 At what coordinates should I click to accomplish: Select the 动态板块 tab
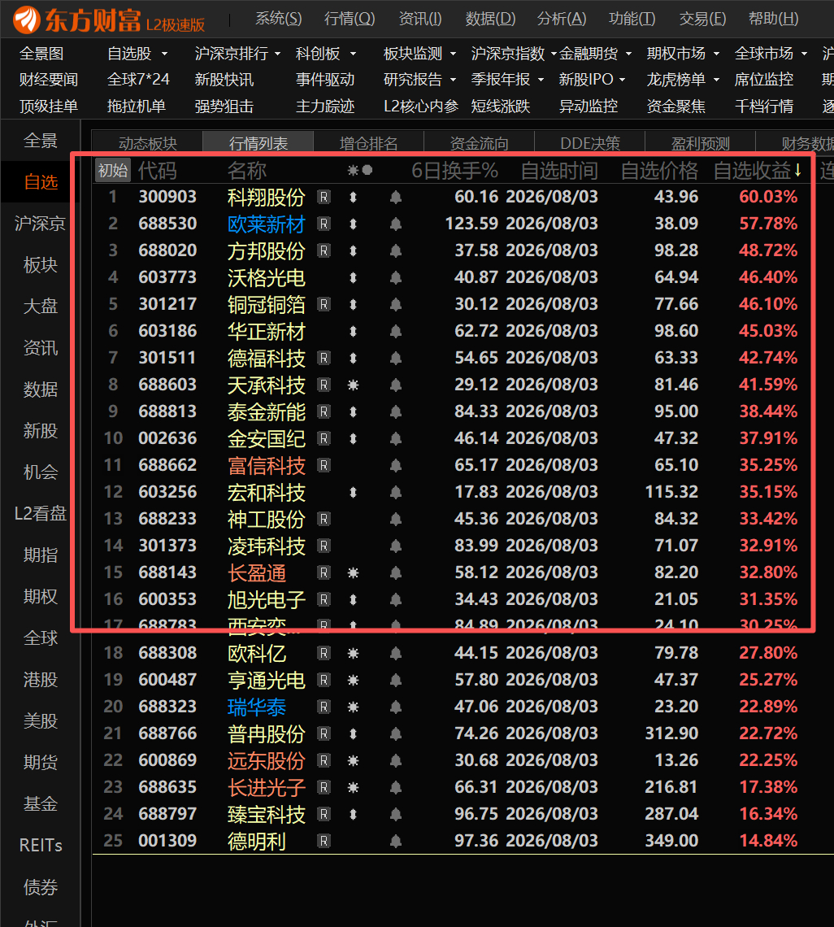tap(147, 143)
